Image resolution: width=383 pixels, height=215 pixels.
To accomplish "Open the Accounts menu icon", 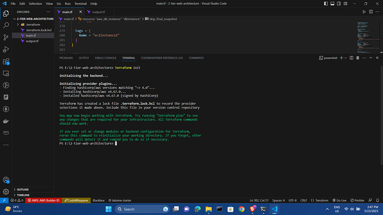I will coord(6,180).
